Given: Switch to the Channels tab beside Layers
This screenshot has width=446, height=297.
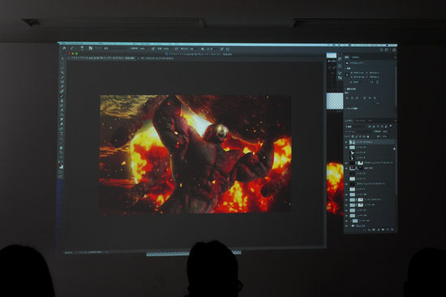Looking at the screenshot, I should (x=360, y=121).
